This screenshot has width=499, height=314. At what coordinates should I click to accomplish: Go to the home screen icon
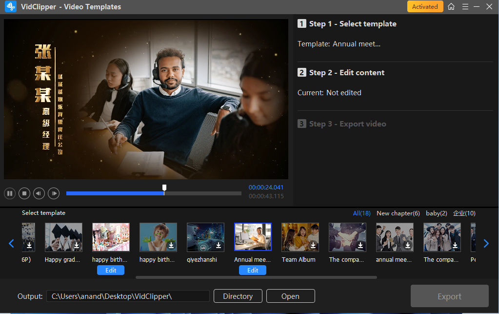point(451,6)
